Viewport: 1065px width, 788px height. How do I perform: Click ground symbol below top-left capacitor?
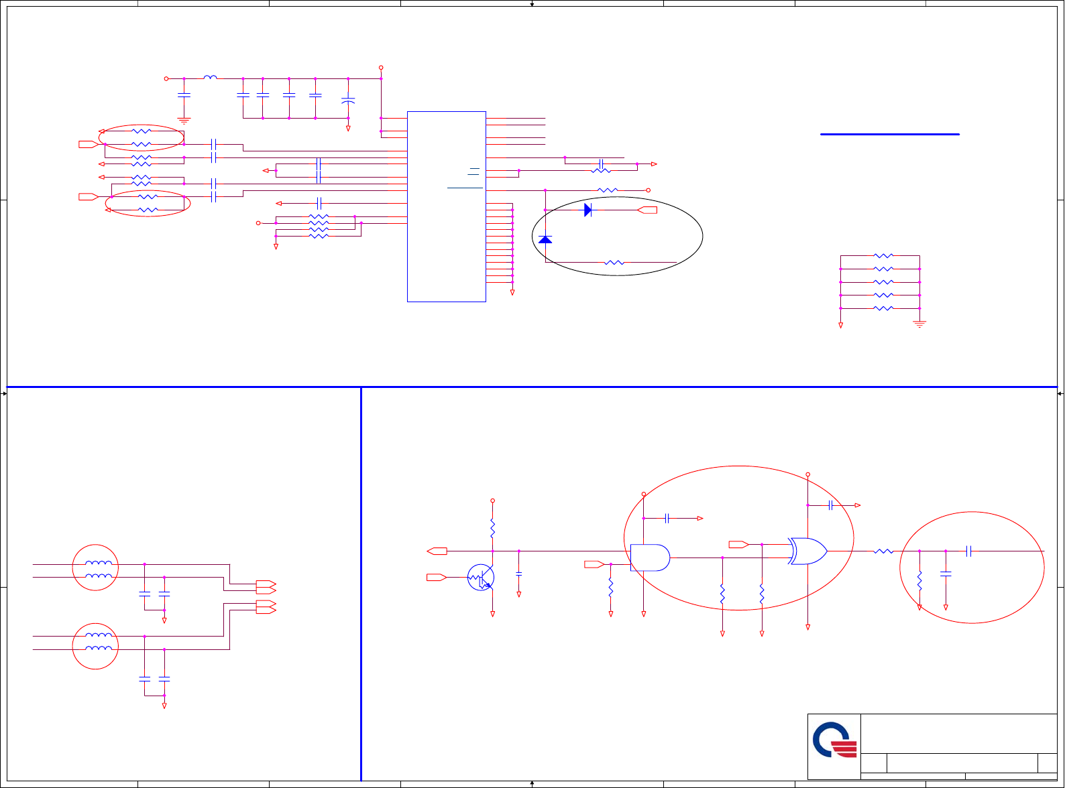tap(184, 121)
